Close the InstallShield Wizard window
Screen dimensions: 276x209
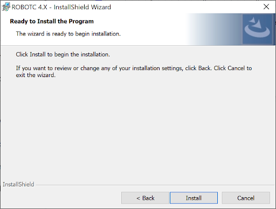266,7
